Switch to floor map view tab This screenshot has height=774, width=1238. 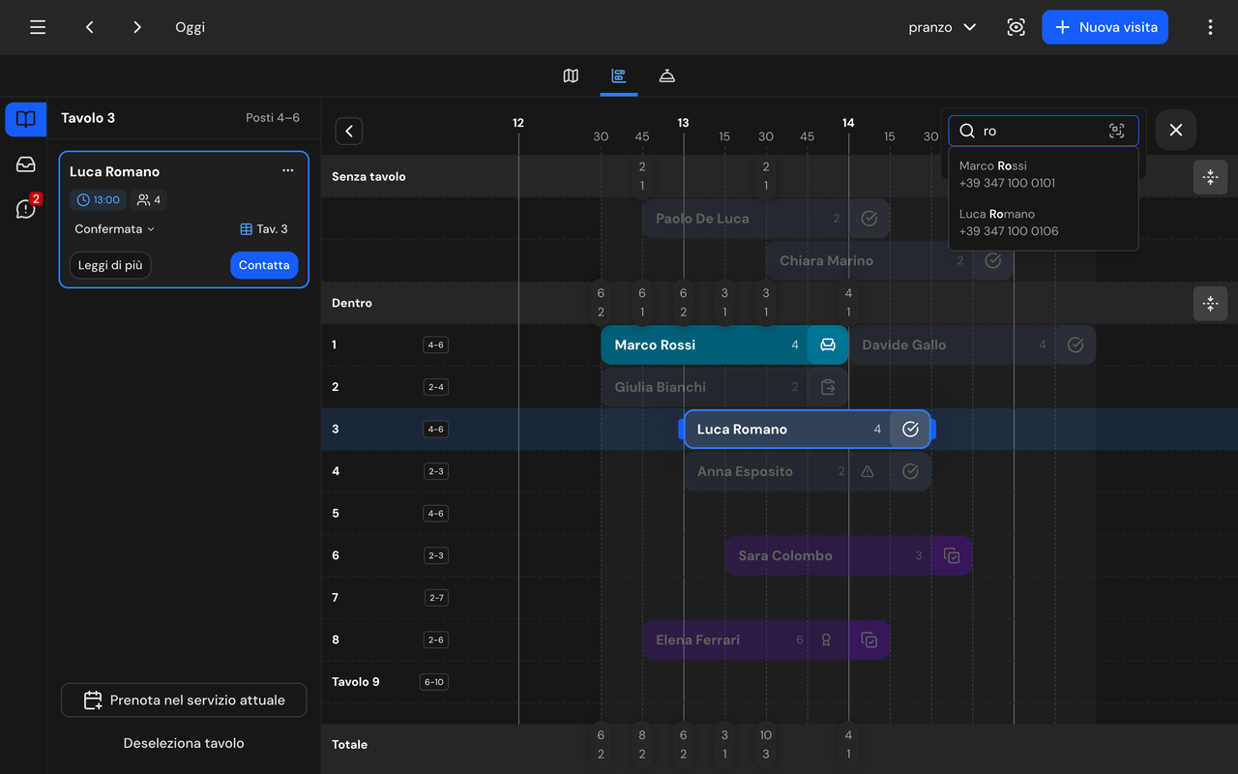571,75
